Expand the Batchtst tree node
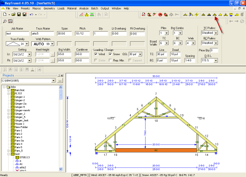This screenshot has height=177, width=246. tap(9, 90)
